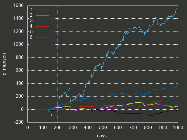This screenshot has width=187, height=140.
Task: Click x-axis tick label 800
Action: click(148, 128)
